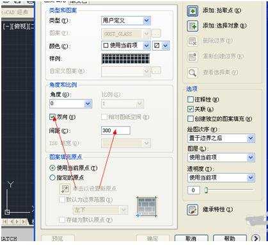Click the next layout tab arrow
The image size is (268, 245).
point(18,221)
